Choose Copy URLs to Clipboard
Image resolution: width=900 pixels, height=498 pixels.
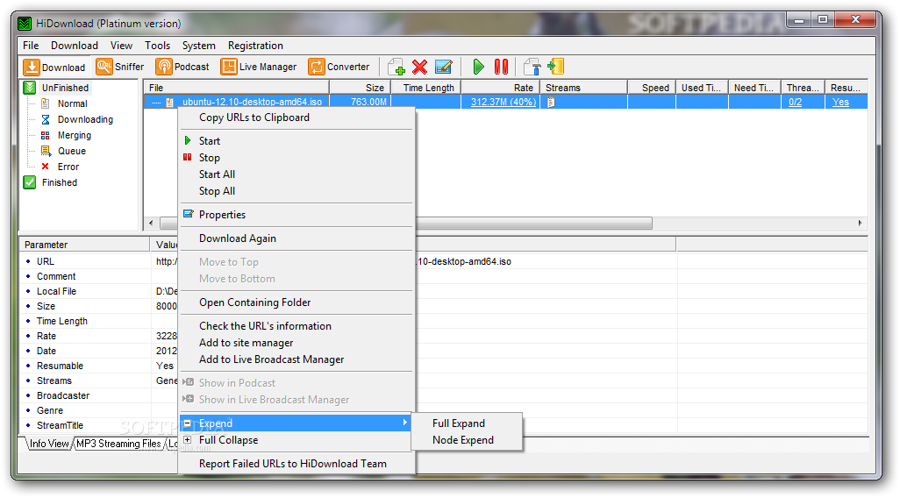click(296, 117)
